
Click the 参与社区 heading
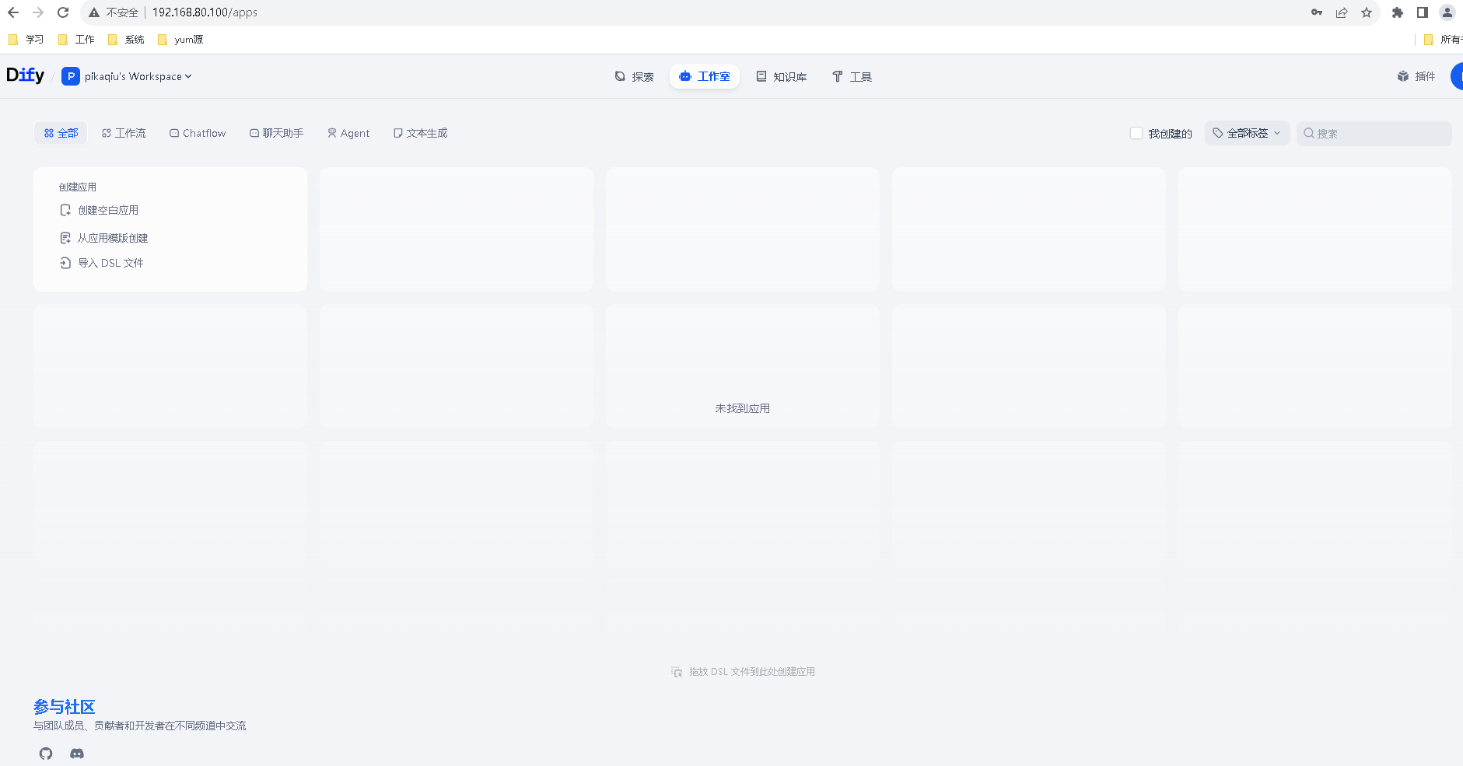tap(64, 707)
